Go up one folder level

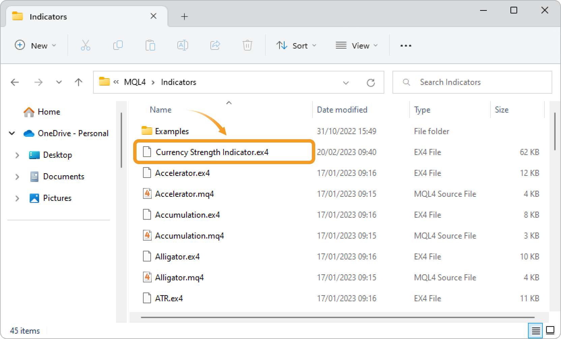pyautogui.click(x=79, y=82)
